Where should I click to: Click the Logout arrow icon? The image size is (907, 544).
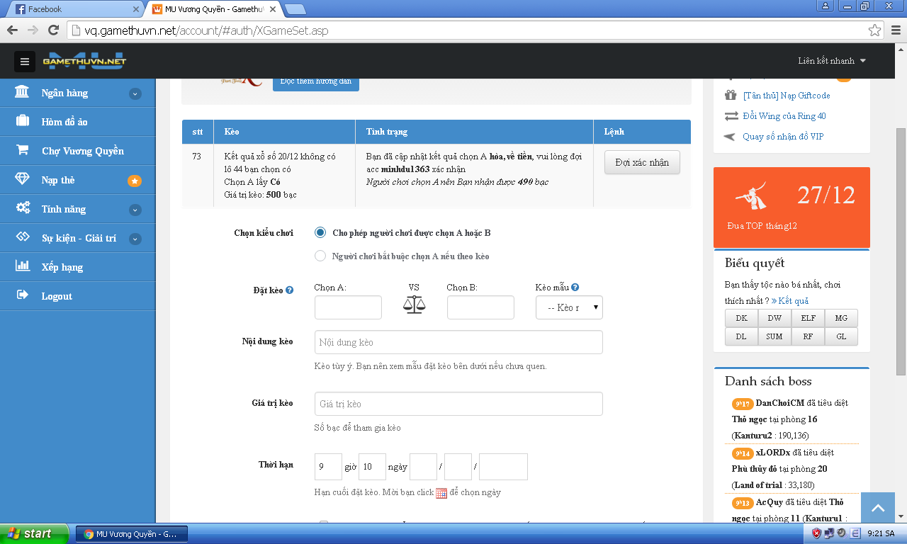click(22, 295)
